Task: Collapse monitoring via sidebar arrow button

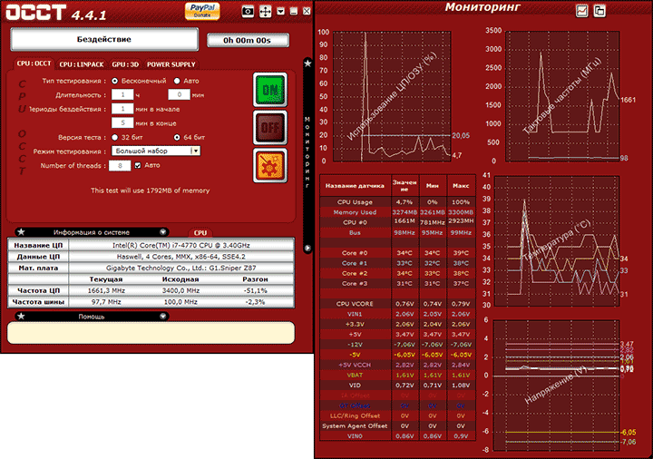Action: coord(307,249)
